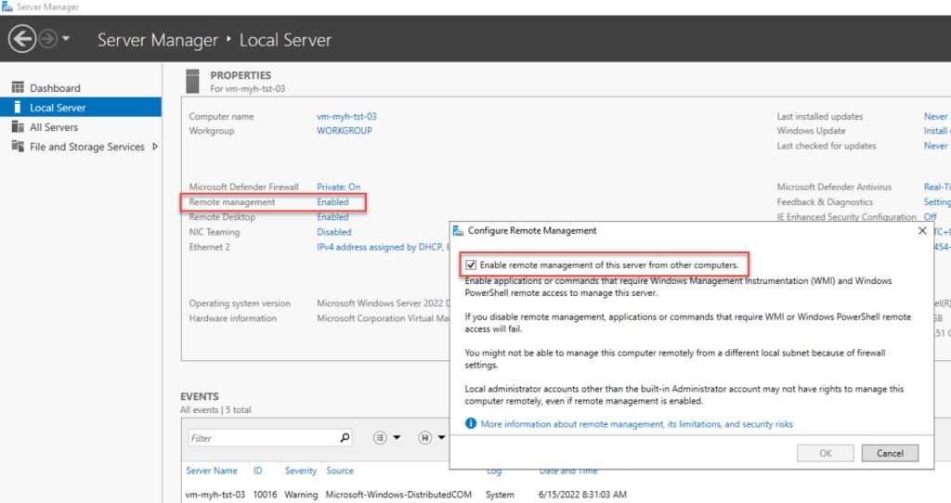Viewport: 951px width, 503px height.
Task: Click the vm-myh-tst-03 computer name link
Action: (x=346, y=117)
